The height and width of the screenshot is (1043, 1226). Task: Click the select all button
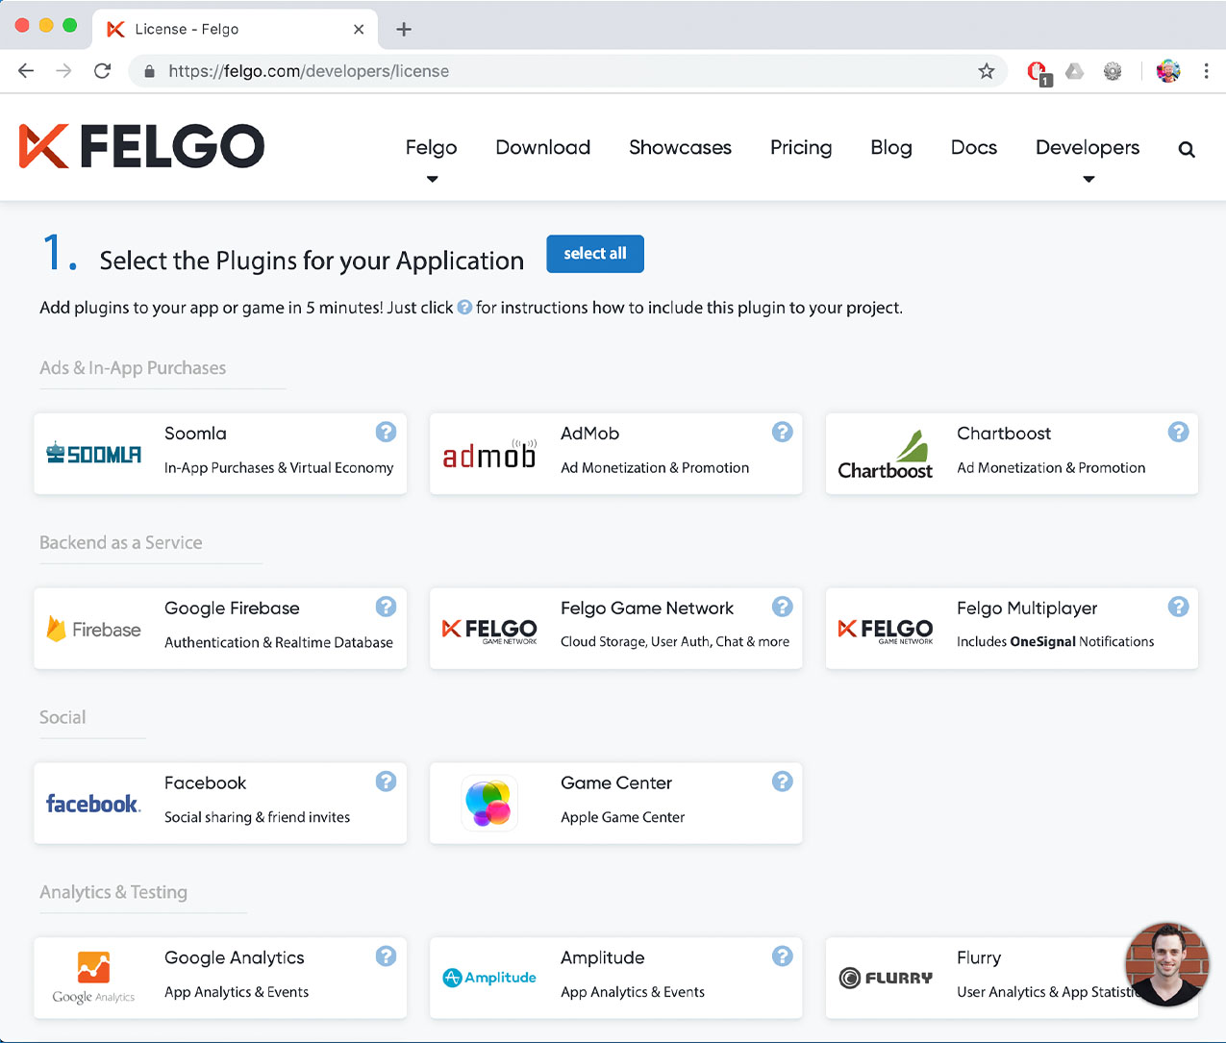[595, 254]
